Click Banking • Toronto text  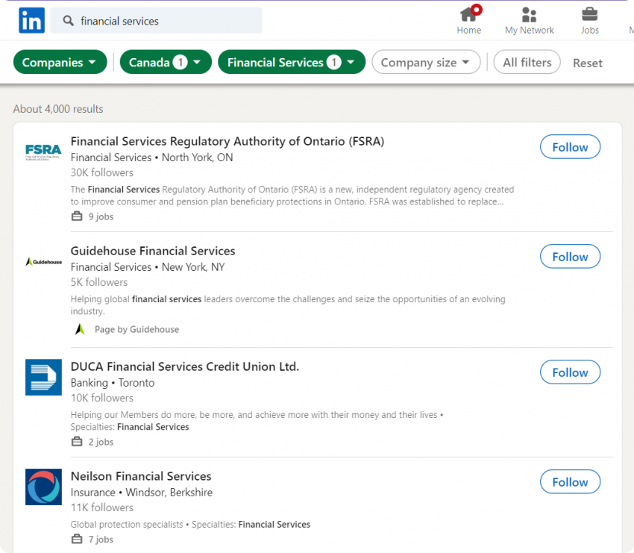(x=113, y=383)
